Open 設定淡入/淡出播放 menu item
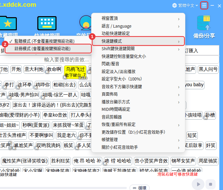Viewport: 223px width, 190px height. click(x=138, y=71)
